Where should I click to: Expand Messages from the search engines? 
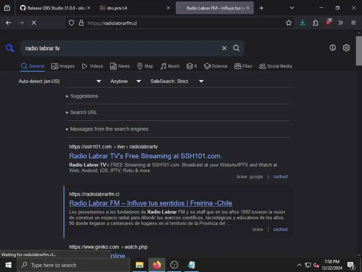pyautogui.click(x=107, y=129)
